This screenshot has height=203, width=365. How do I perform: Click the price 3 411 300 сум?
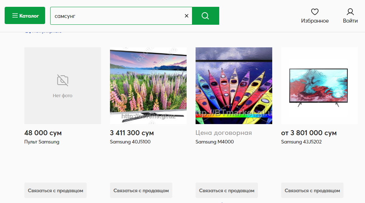(x=132, y=133)
